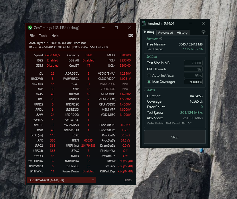The image size is (237, 199).
Task: Click the ROG CROSSHAIR X670E GENE BIOS line
Action: (68, 47)
